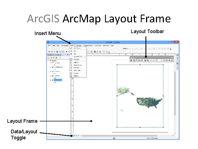The image size is (198, 149).
Task: Click the Pause Drawing icon at bottom
Action: (79, 135)
